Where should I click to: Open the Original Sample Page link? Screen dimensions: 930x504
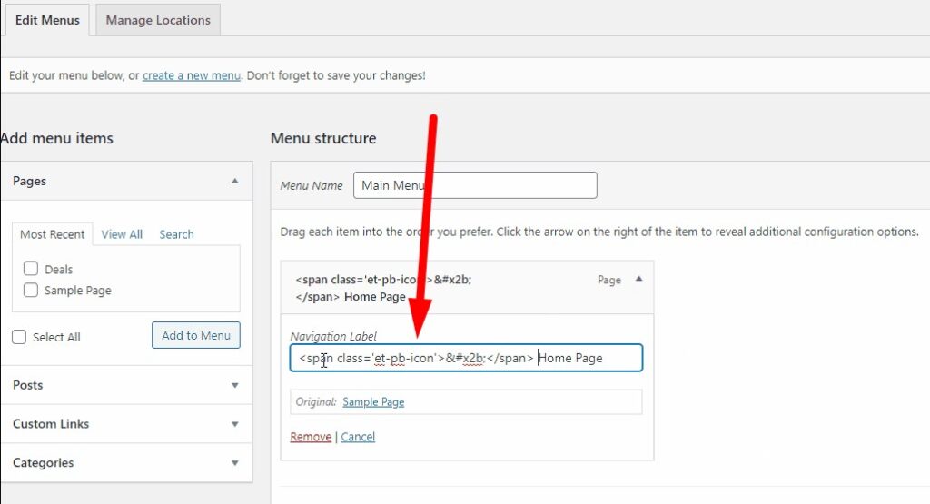(373, 402)
